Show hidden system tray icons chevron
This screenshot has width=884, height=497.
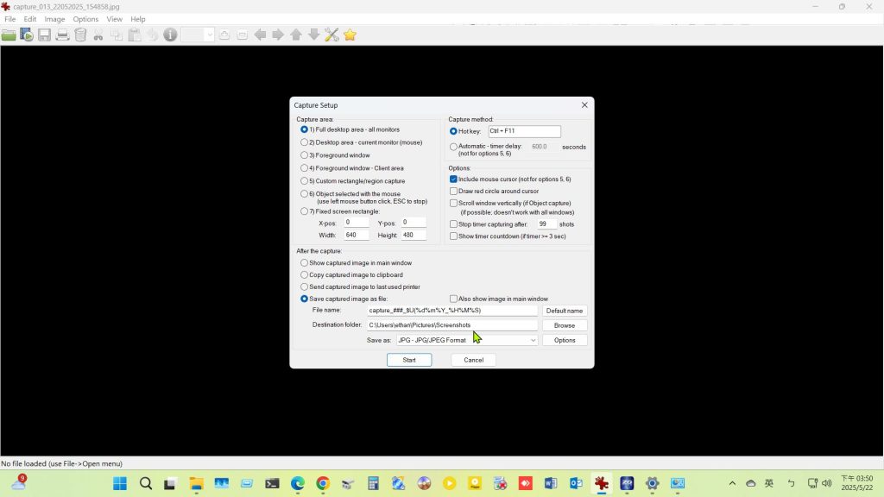tap(732, 484)
